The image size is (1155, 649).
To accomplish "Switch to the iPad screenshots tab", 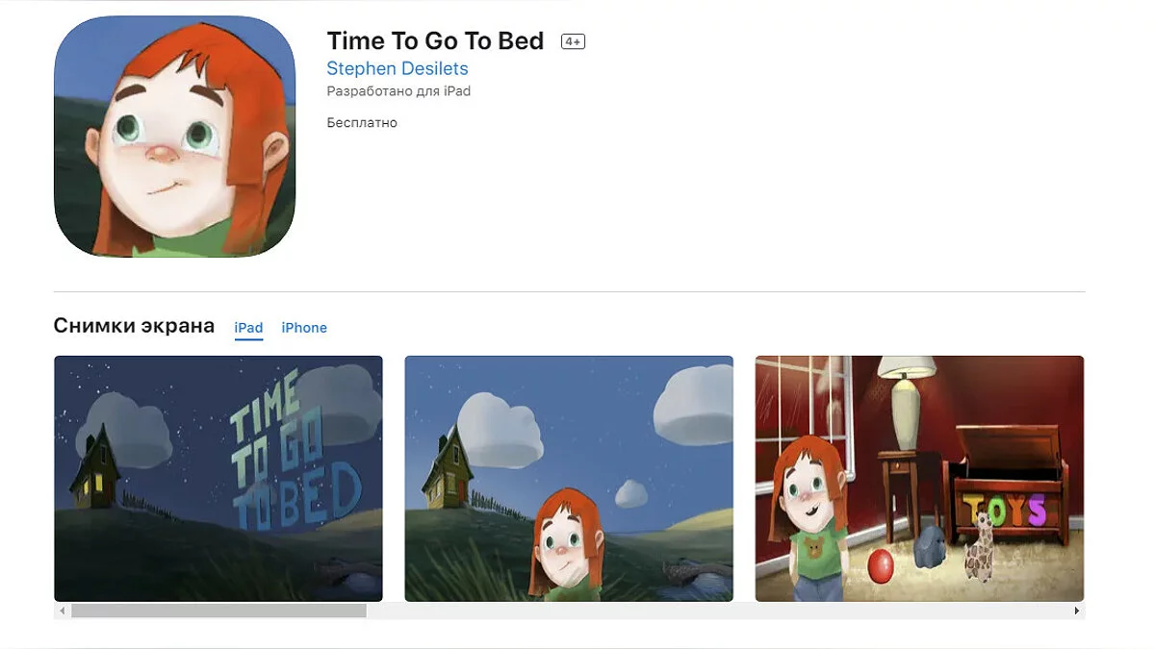I will click(248, 328).
